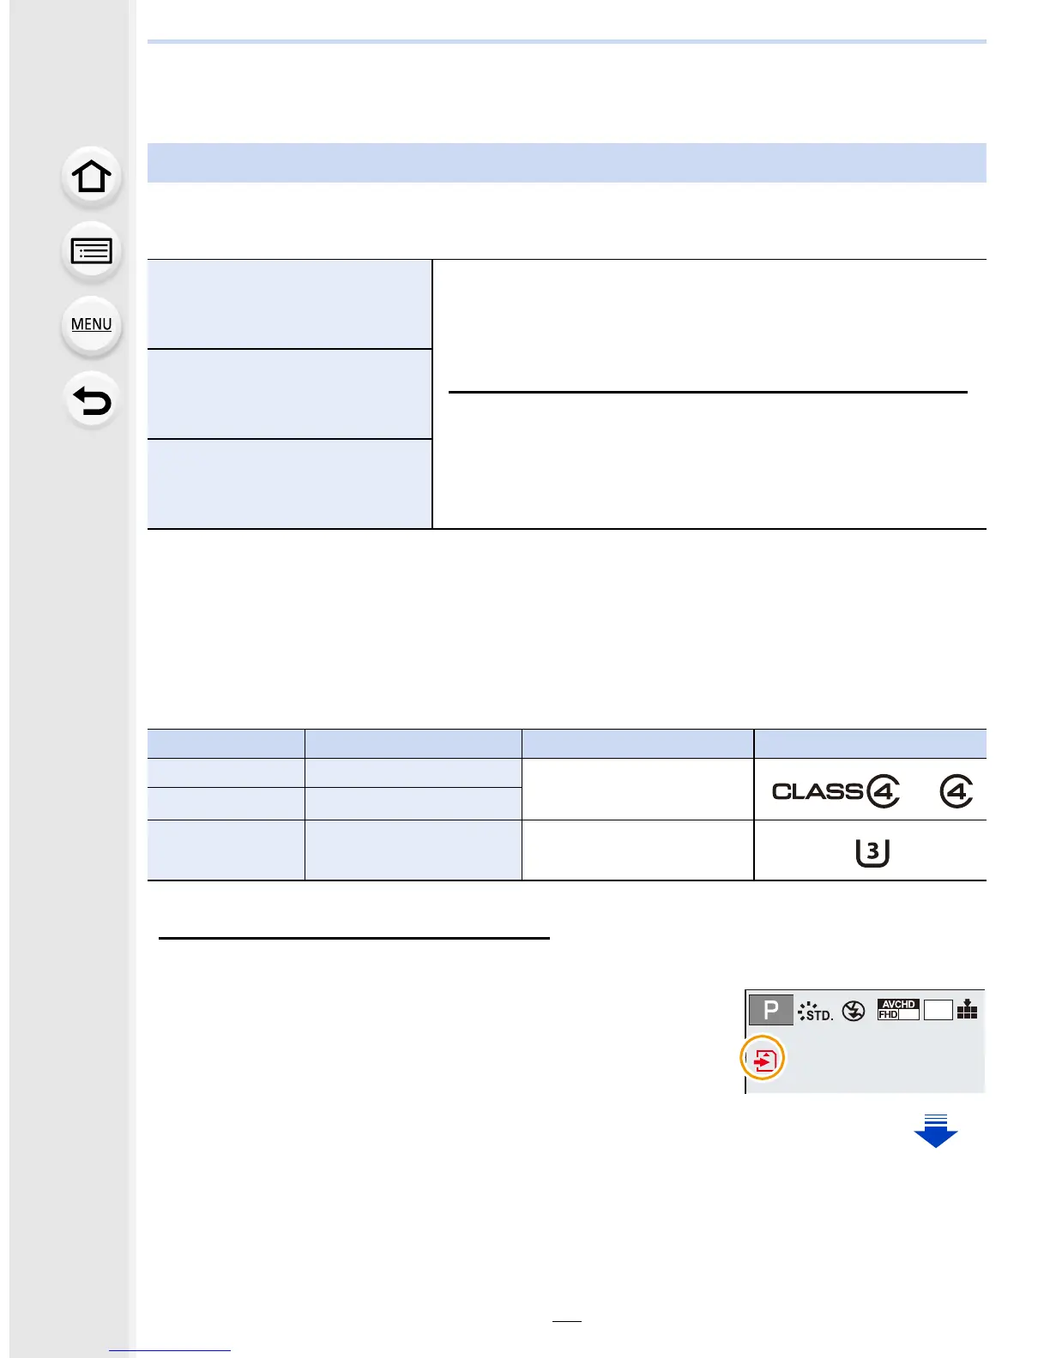Click the top-left shaded cell of first table
1050x1358 pixels.
pyautogui.click(x=289, y=304)
